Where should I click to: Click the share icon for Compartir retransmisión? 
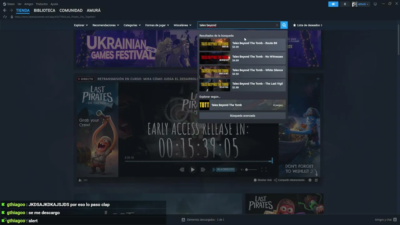(275, 180)
